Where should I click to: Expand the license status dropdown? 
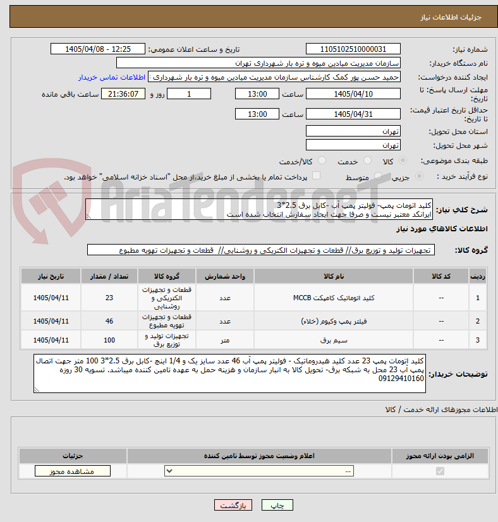coord(259,471)
